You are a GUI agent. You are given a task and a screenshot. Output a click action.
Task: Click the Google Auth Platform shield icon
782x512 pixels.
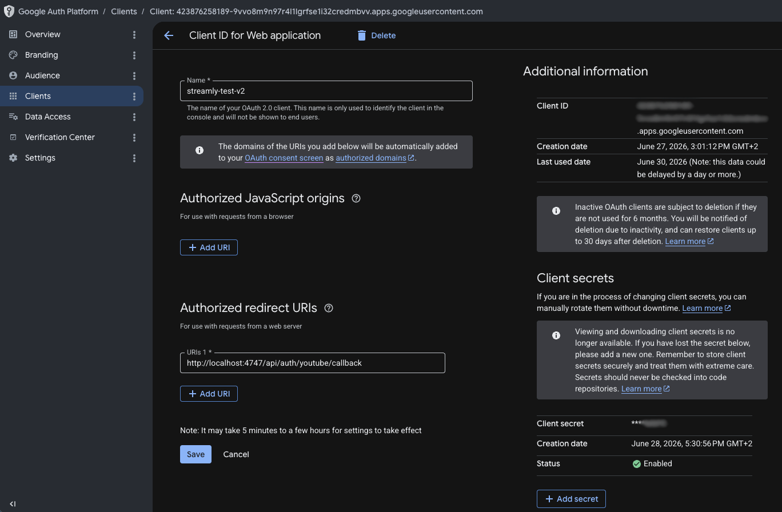[9, 11]
